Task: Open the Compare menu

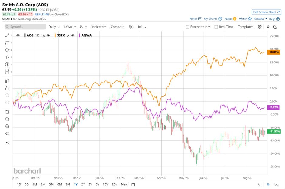Action: pos(117,27)
